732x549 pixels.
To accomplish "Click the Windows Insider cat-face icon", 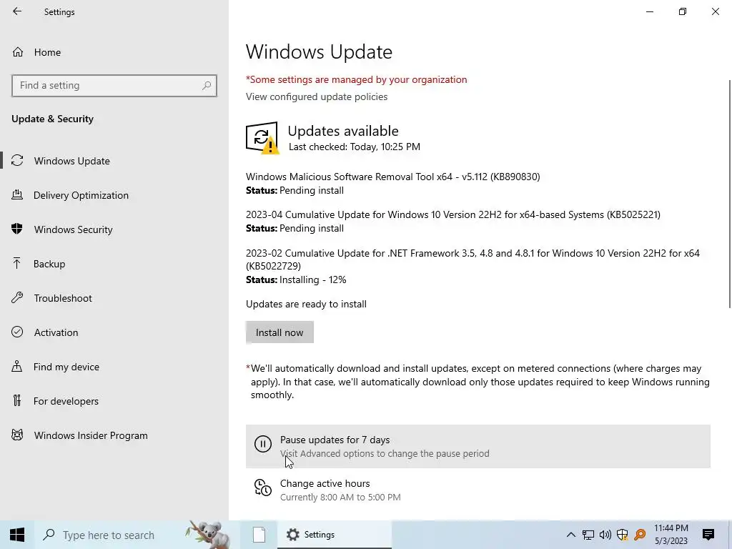I will click(x=17, y=435).
